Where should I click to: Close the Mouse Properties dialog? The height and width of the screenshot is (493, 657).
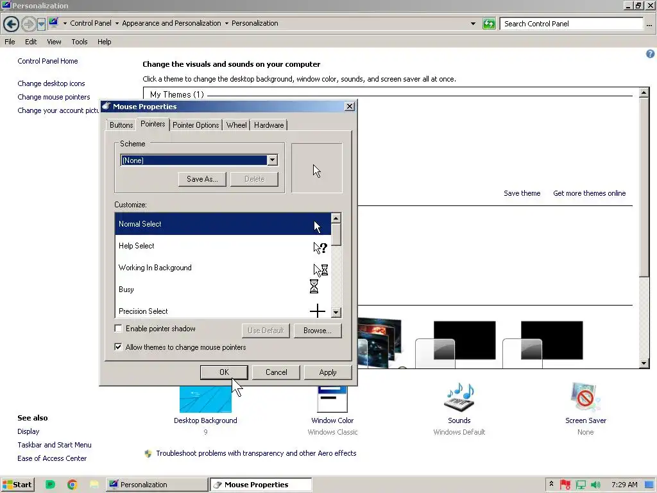click(x=350, y=107)
